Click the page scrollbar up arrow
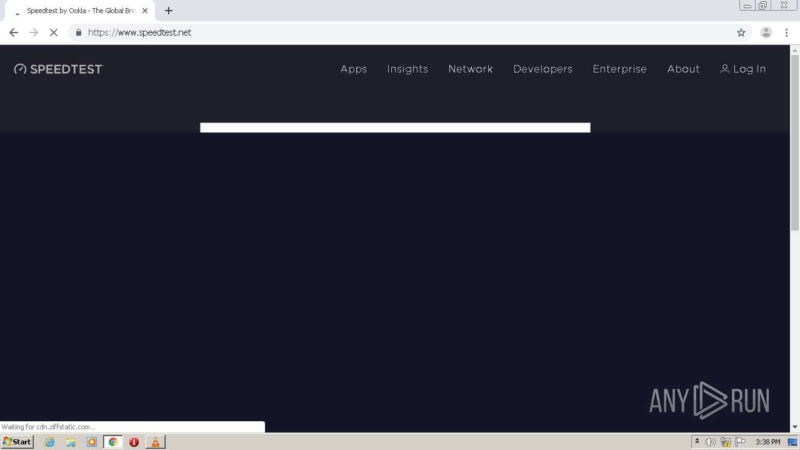 click(795, 50)
